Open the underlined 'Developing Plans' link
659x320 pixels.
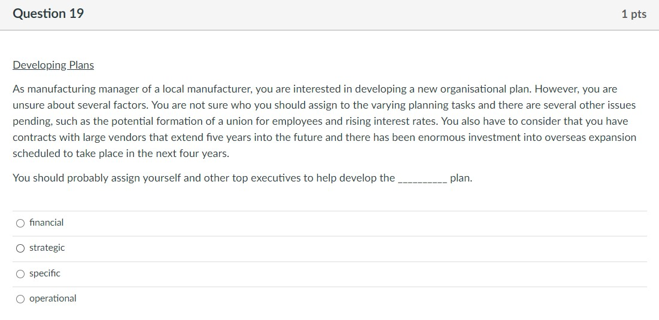(53, 65)
